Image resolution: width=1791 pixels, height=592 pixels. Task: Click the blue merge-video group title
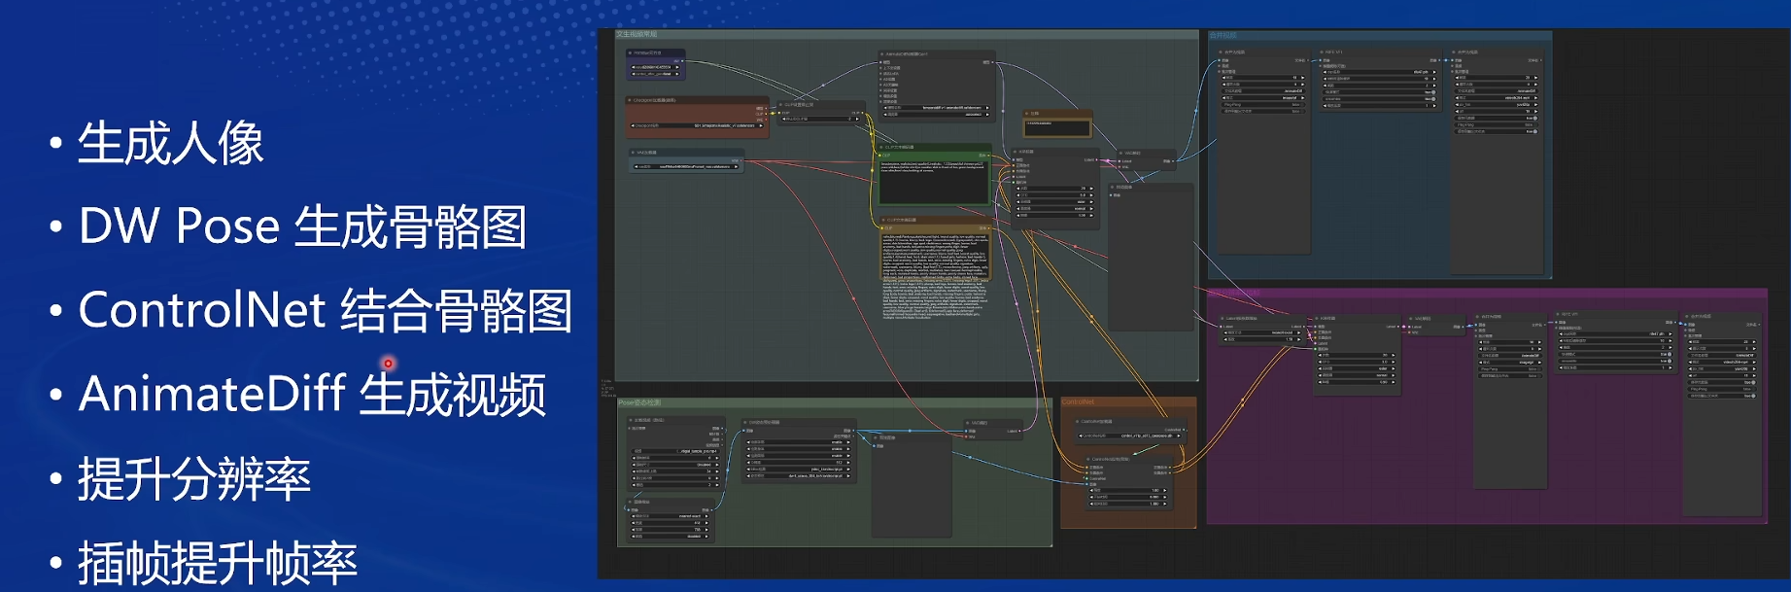click(x=1223, y=36)
